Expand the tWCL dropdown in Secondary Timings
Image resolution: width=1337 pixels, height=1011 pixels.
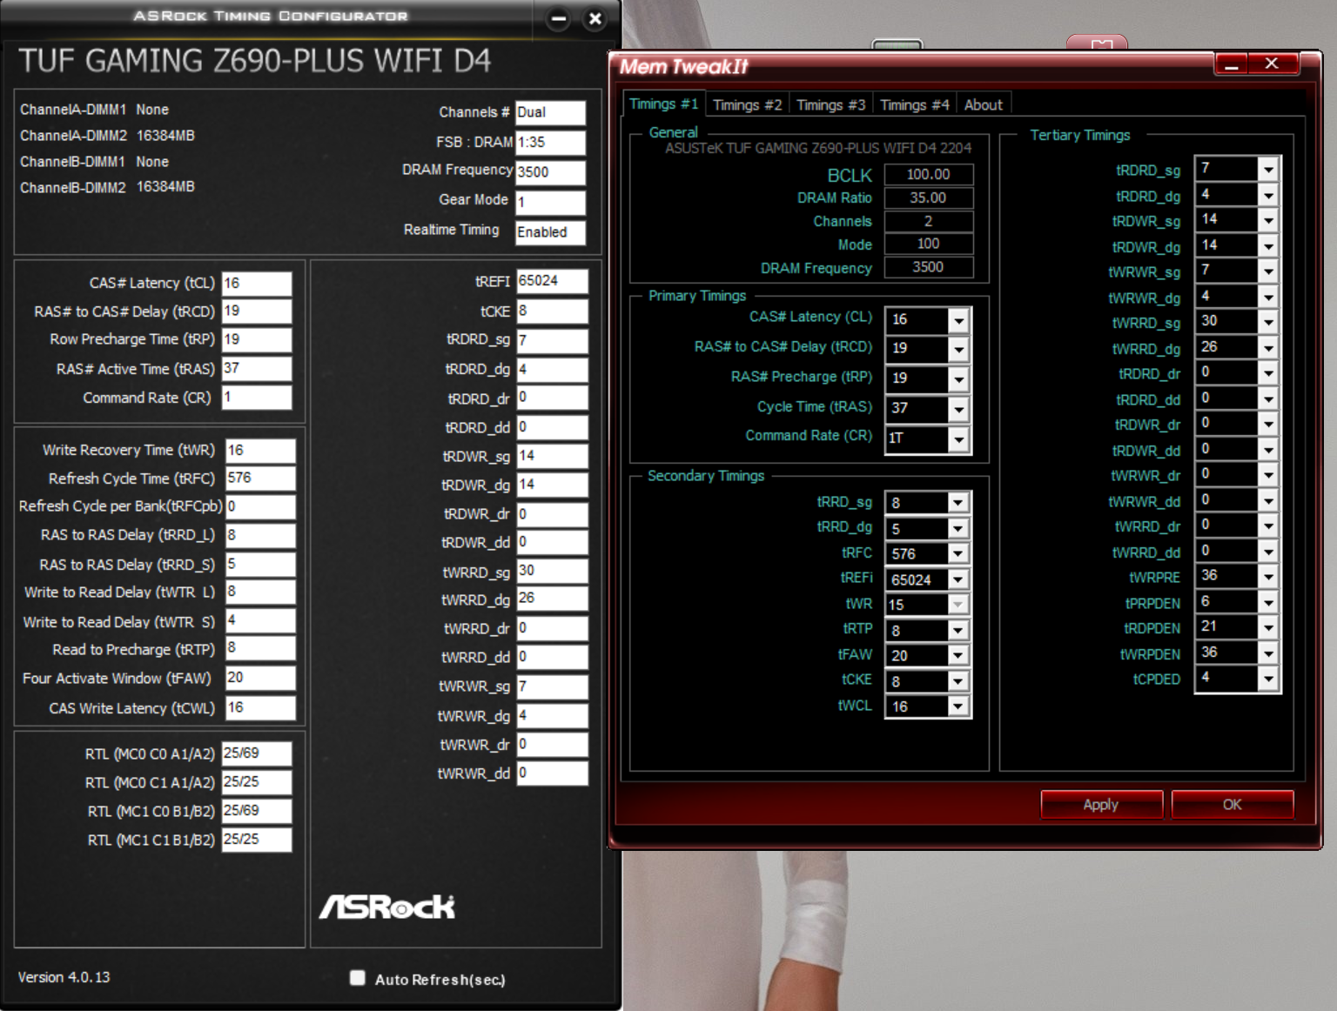click(x=957, y=706)
